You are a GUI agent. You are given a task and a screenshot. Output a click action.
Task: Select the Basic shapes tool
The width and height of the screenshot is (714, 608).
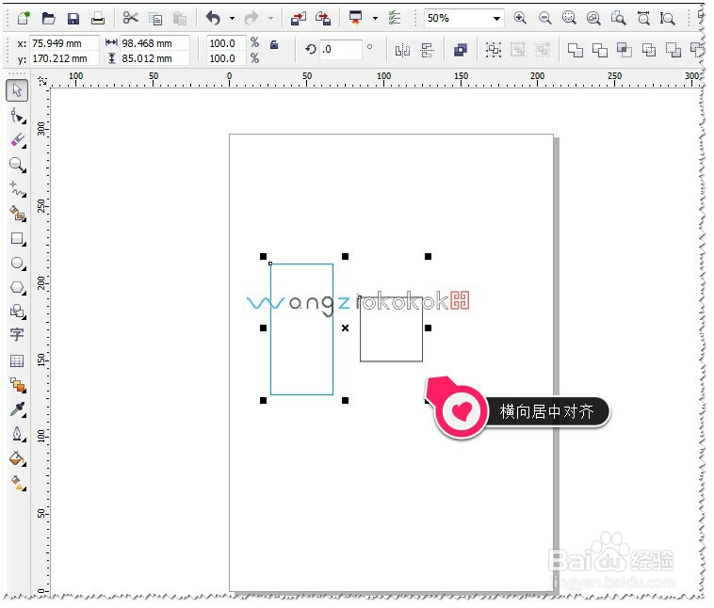(17, 312)
